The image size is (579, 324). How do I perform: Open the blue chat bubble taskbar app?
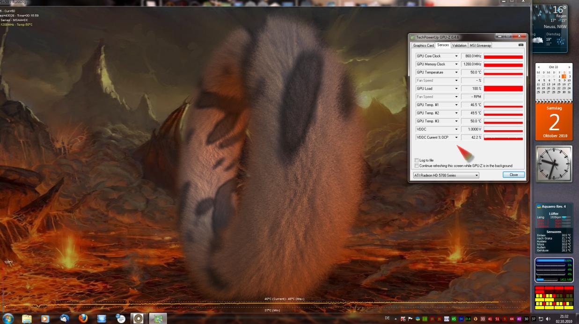pos(121,318)
